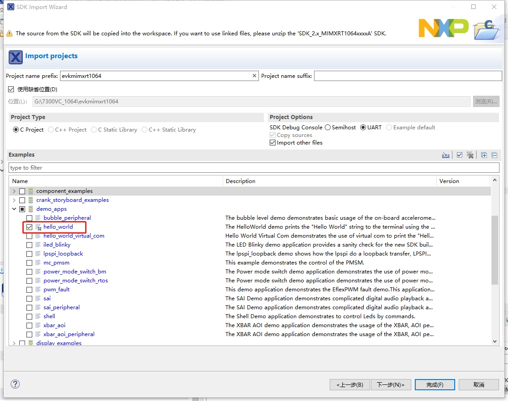Collapse all tree nodes with the minus icon
Screen dimensions: 508x401
[495, 154]
